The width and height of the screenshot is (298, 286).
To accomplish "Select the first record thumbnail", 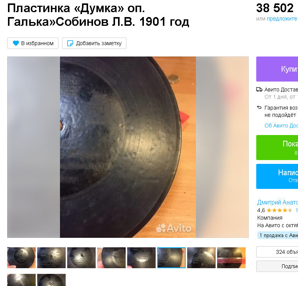I will (22, 258).
